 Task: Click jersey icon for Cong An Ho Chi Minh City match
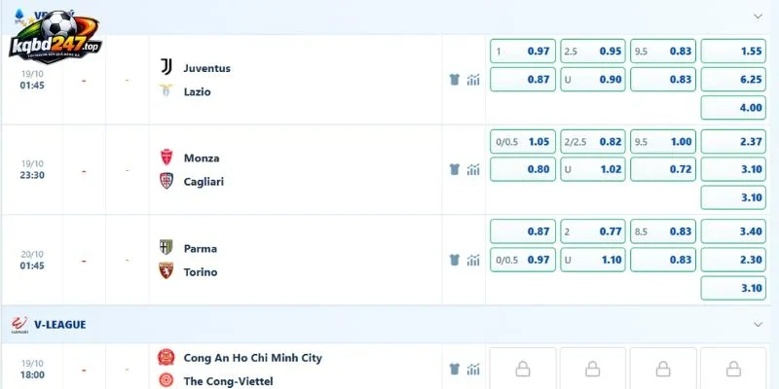(455, 369)
